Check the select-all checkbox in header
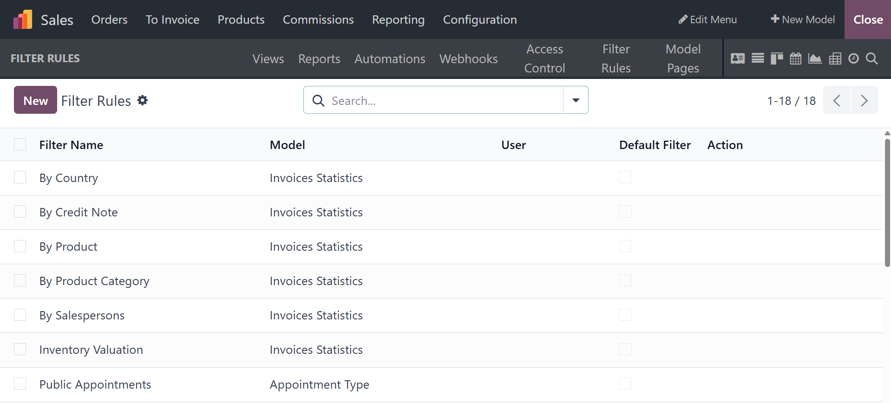 click(20, 144)
